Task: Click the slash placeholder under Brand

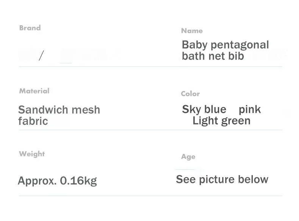Action: coord(41,56)
